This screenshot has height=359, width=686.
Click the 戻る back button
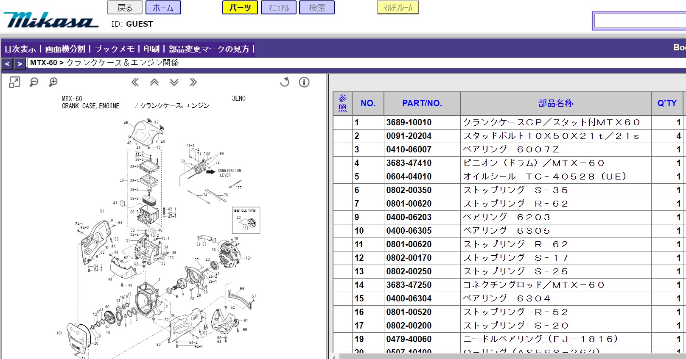124,8
